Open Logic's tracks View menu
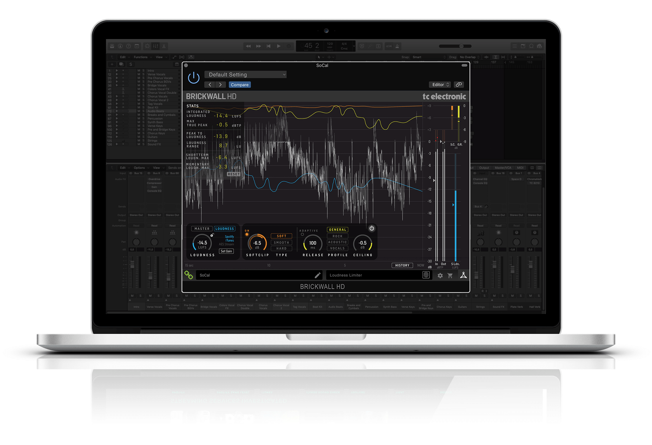 [162, 57]
